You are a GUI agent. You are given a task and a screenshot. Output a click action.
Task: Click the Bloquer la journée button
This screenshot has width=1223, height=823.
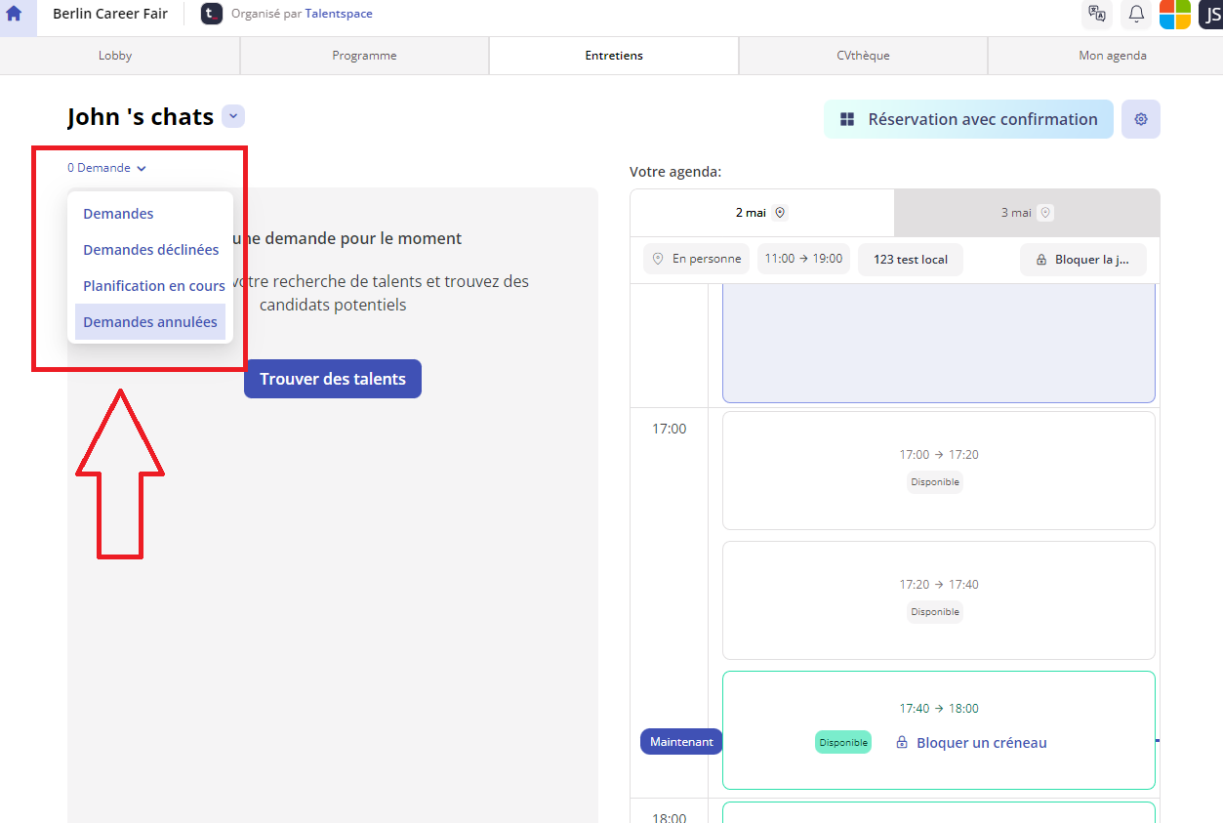(x=1082, y=260)
